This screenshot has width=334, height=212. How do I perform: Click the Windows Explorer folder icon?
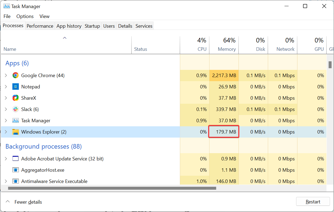[16, 132]
